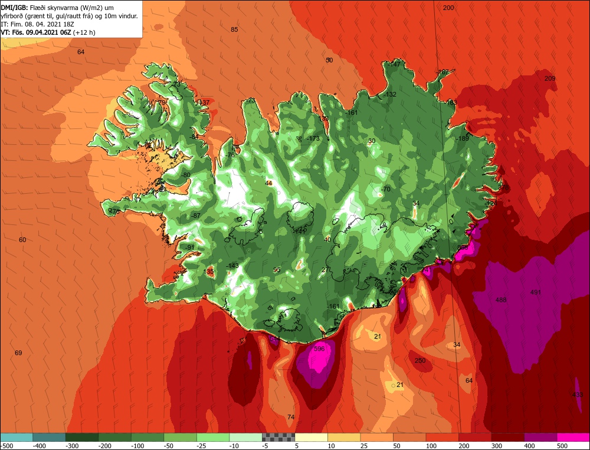The height and width of the screenshot is (450, 590).
Task: Select the pale green legend swatch between -10 and -5
Action: click(245, 437)
